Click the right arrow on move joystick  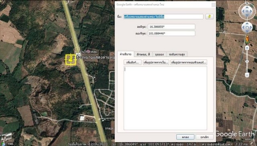coord(251,27)
